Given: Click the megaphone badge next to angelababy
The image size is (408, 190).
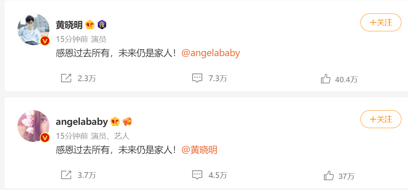Looking at the screenshot, I should click(x=127, y=122).
